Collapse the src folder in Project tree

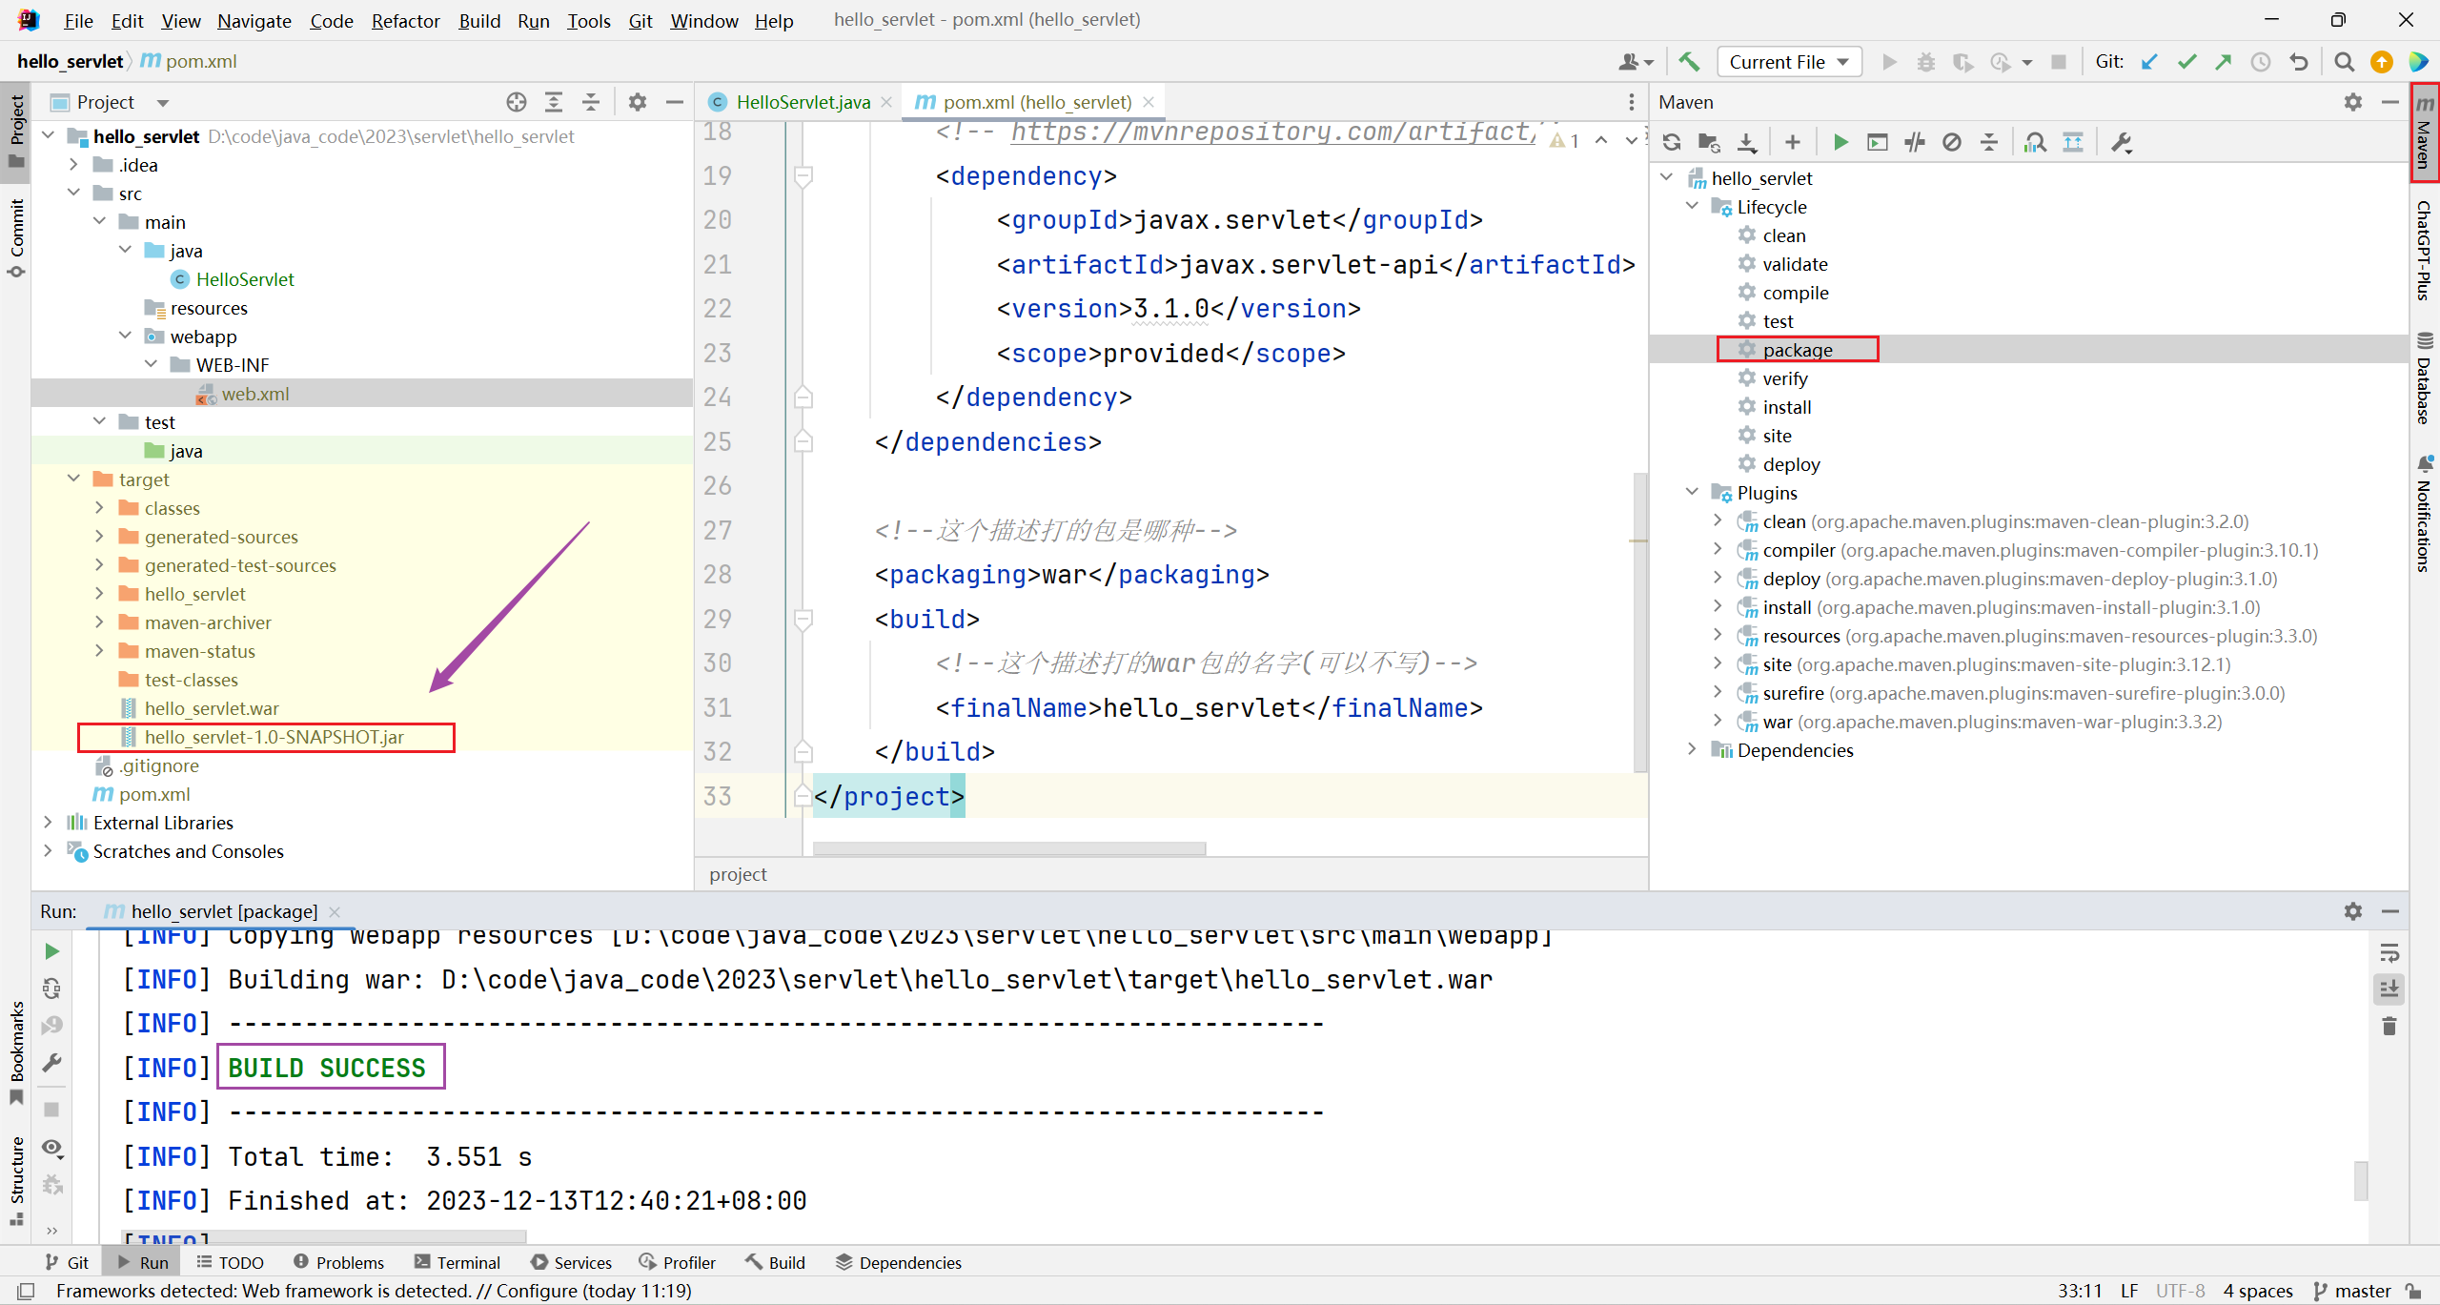[73, 193]
